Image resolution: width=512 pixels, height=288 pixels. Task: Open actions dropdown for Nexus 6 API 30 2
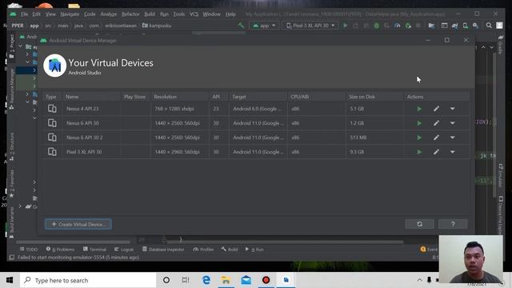click(452, 138)
